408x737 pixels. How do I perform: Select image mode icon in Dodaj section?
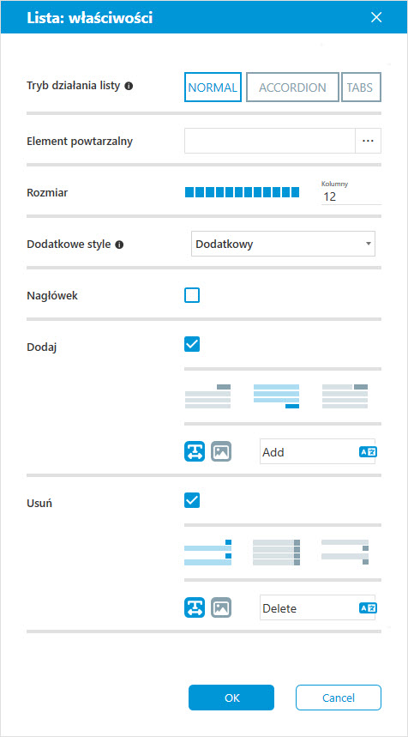221,451
